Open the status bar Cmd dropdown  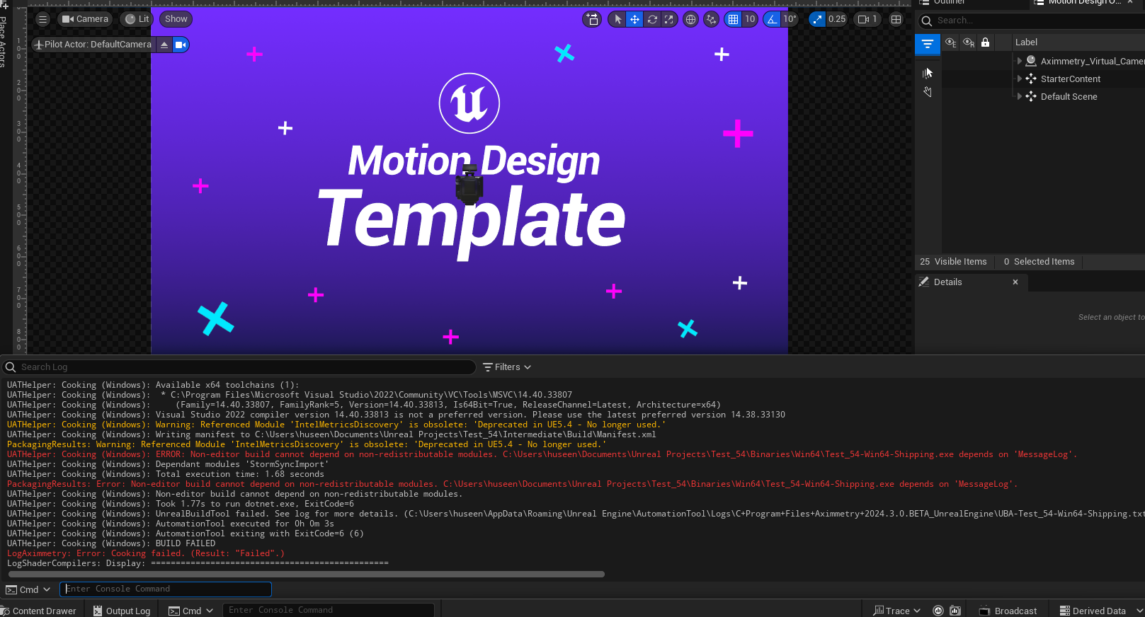tap(190, 611)
